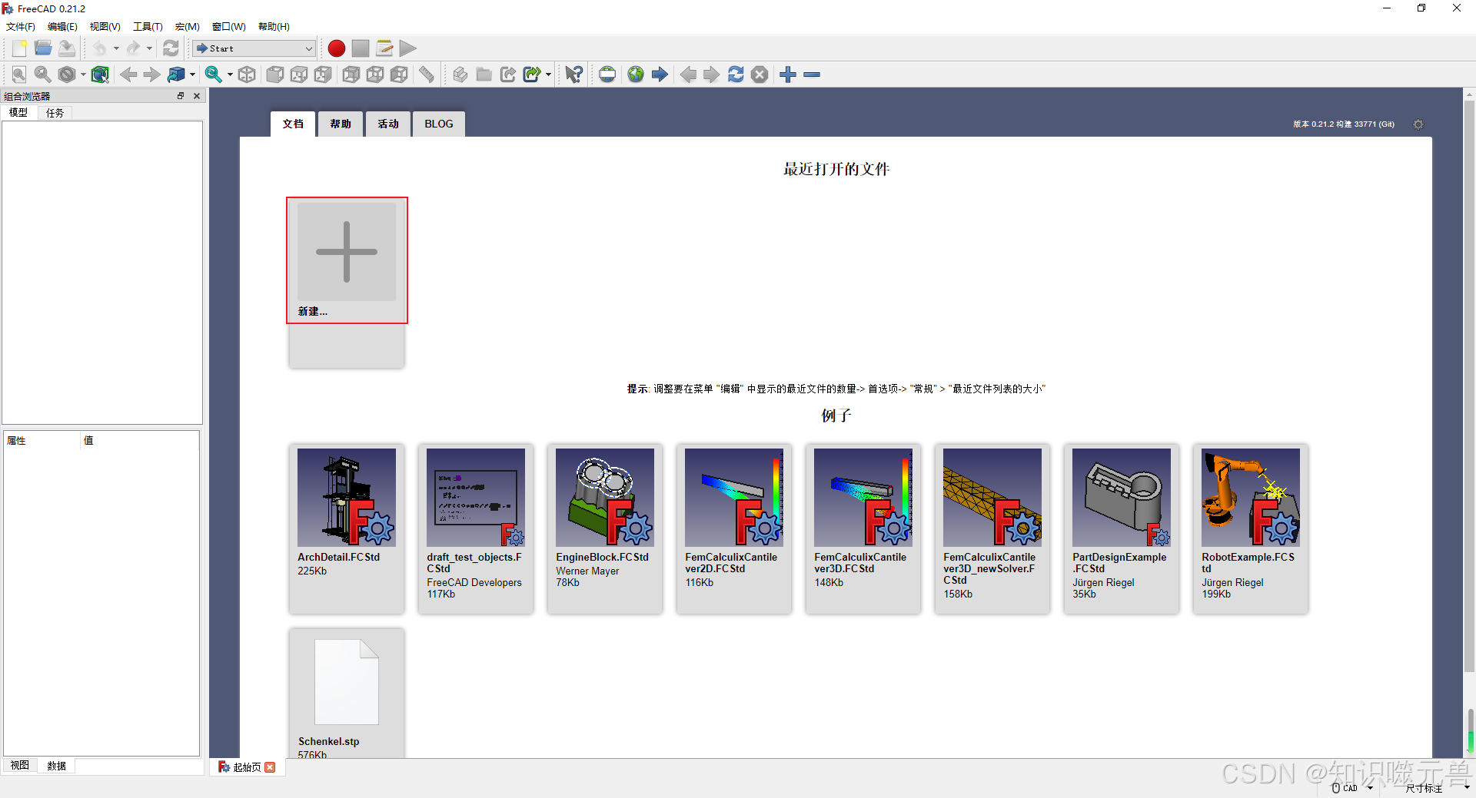
Task: Float the 组合浏览器 panel
Action: pyautogui.click(x=181, y=96)
